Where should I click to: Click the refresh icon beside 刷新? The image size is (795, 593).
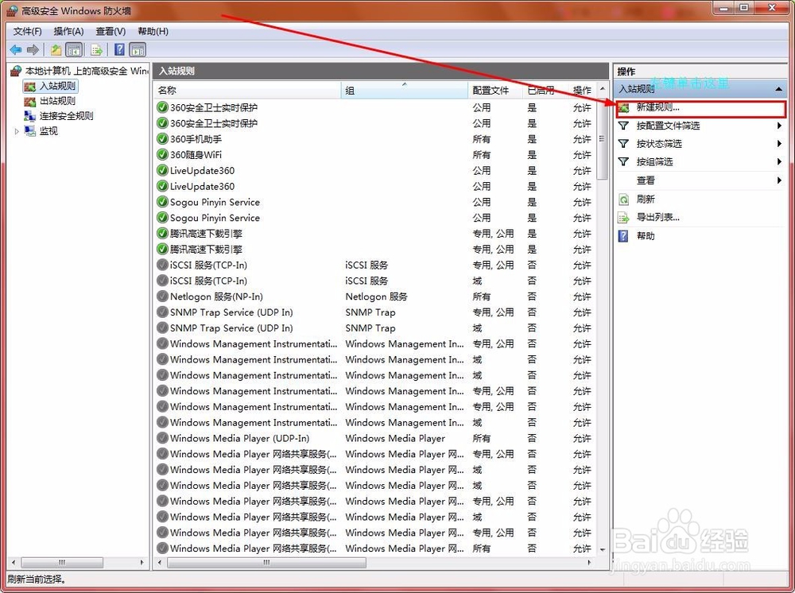[x=623, y=200]
